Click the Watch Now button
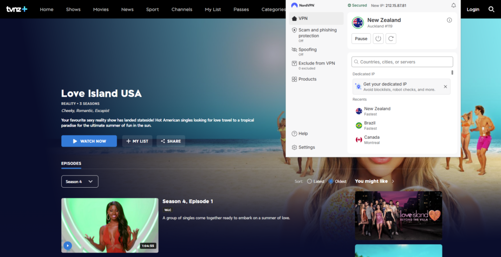The image size is (501, 257). [x=89, y=141]
